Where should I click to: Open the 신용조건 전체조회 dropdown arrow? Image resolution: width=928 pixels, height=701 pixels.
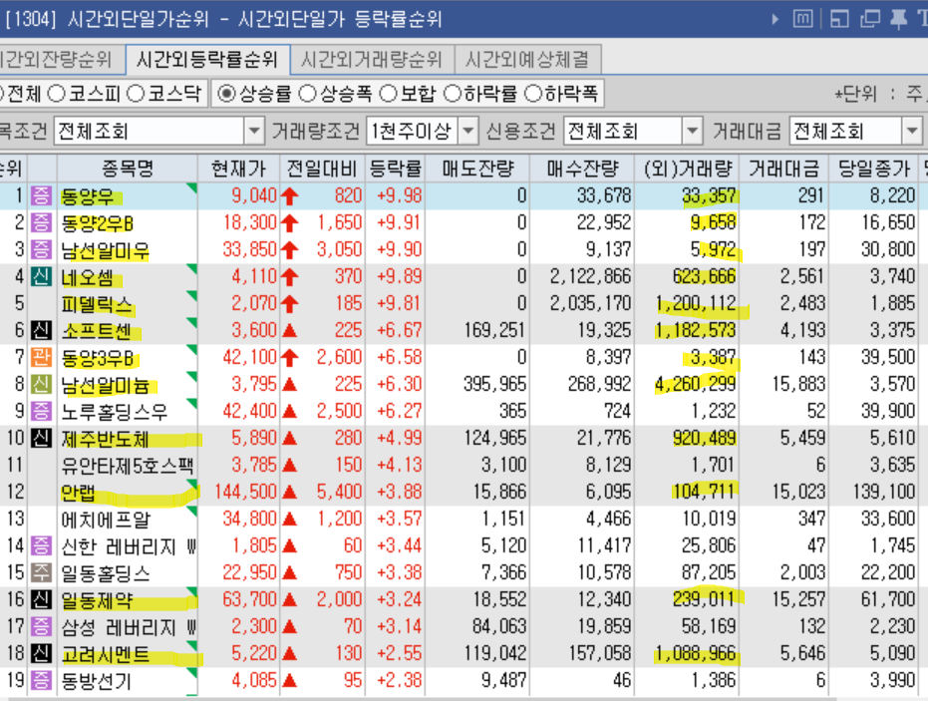692,131
